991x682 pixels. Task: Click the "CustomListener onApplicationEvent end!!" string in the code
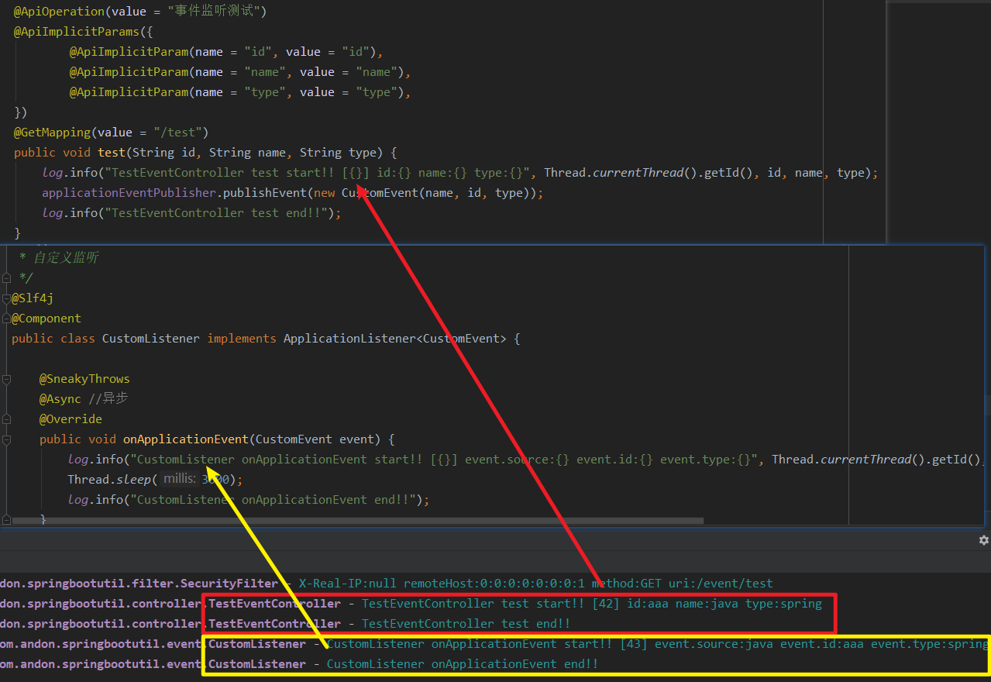coord(275,500)
